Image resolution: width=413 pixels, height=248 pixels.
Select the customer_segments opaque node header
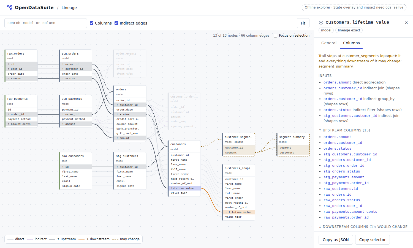239,139
